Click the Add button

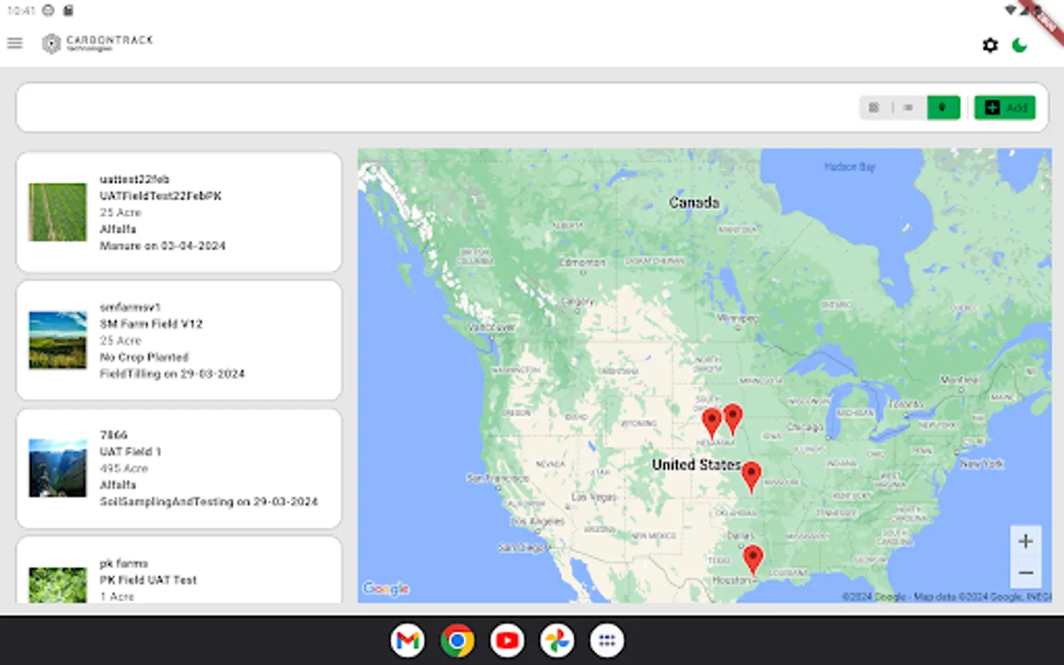click(1005, 108)
